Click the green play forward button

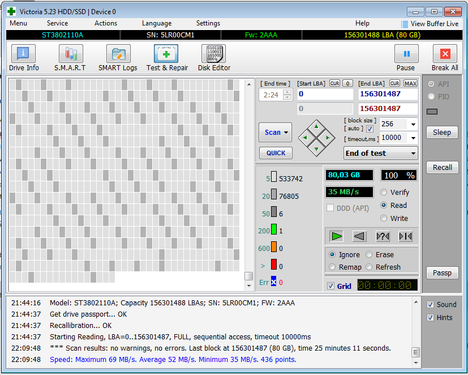coord(337,236)
